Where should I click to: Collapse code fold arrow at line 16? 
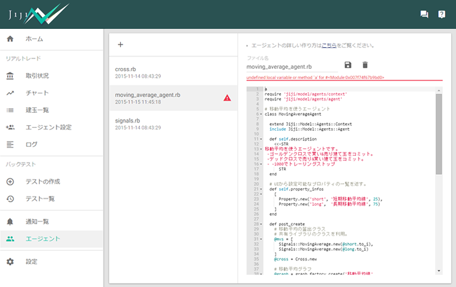coord(261,164)
